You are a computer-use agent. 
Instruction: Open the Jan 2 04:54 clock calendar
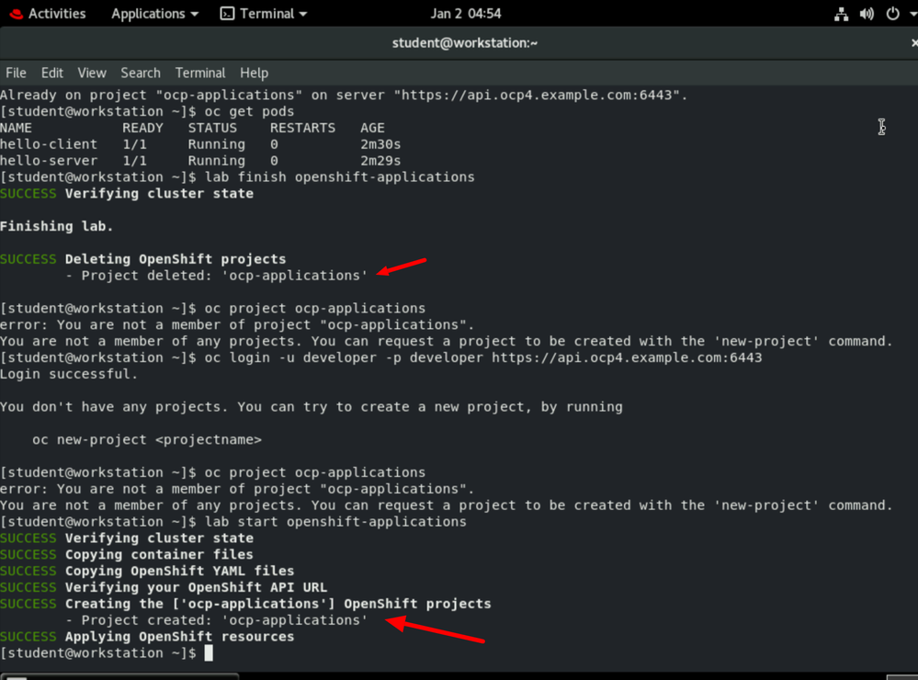coord(466,14)
